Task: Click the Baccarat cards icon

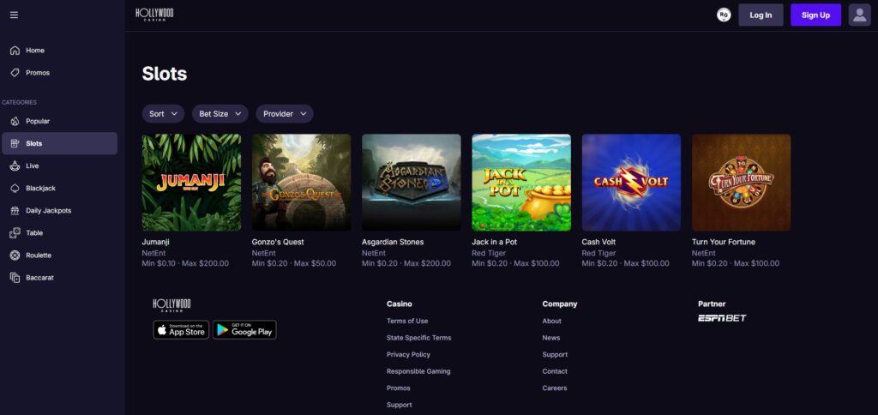Action: point(15,278)
